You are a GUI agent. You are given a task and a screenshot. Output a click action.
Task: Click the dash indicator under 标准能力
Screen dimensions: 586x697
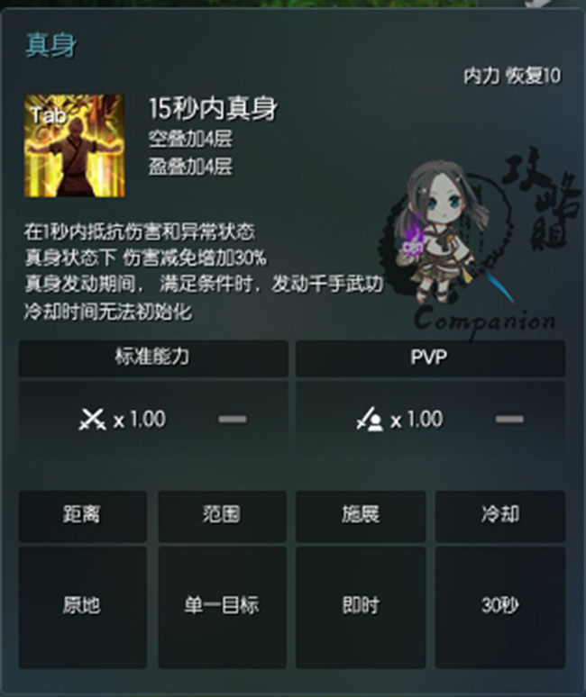(x=233, y=419)
